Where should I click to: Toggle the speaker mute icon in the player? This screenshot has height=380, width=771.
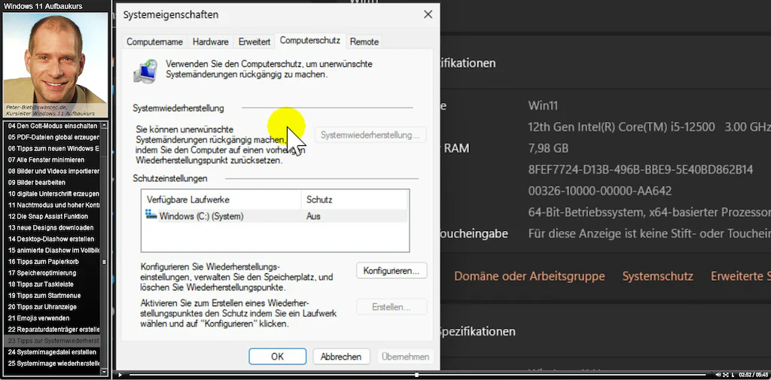(718, 375)
